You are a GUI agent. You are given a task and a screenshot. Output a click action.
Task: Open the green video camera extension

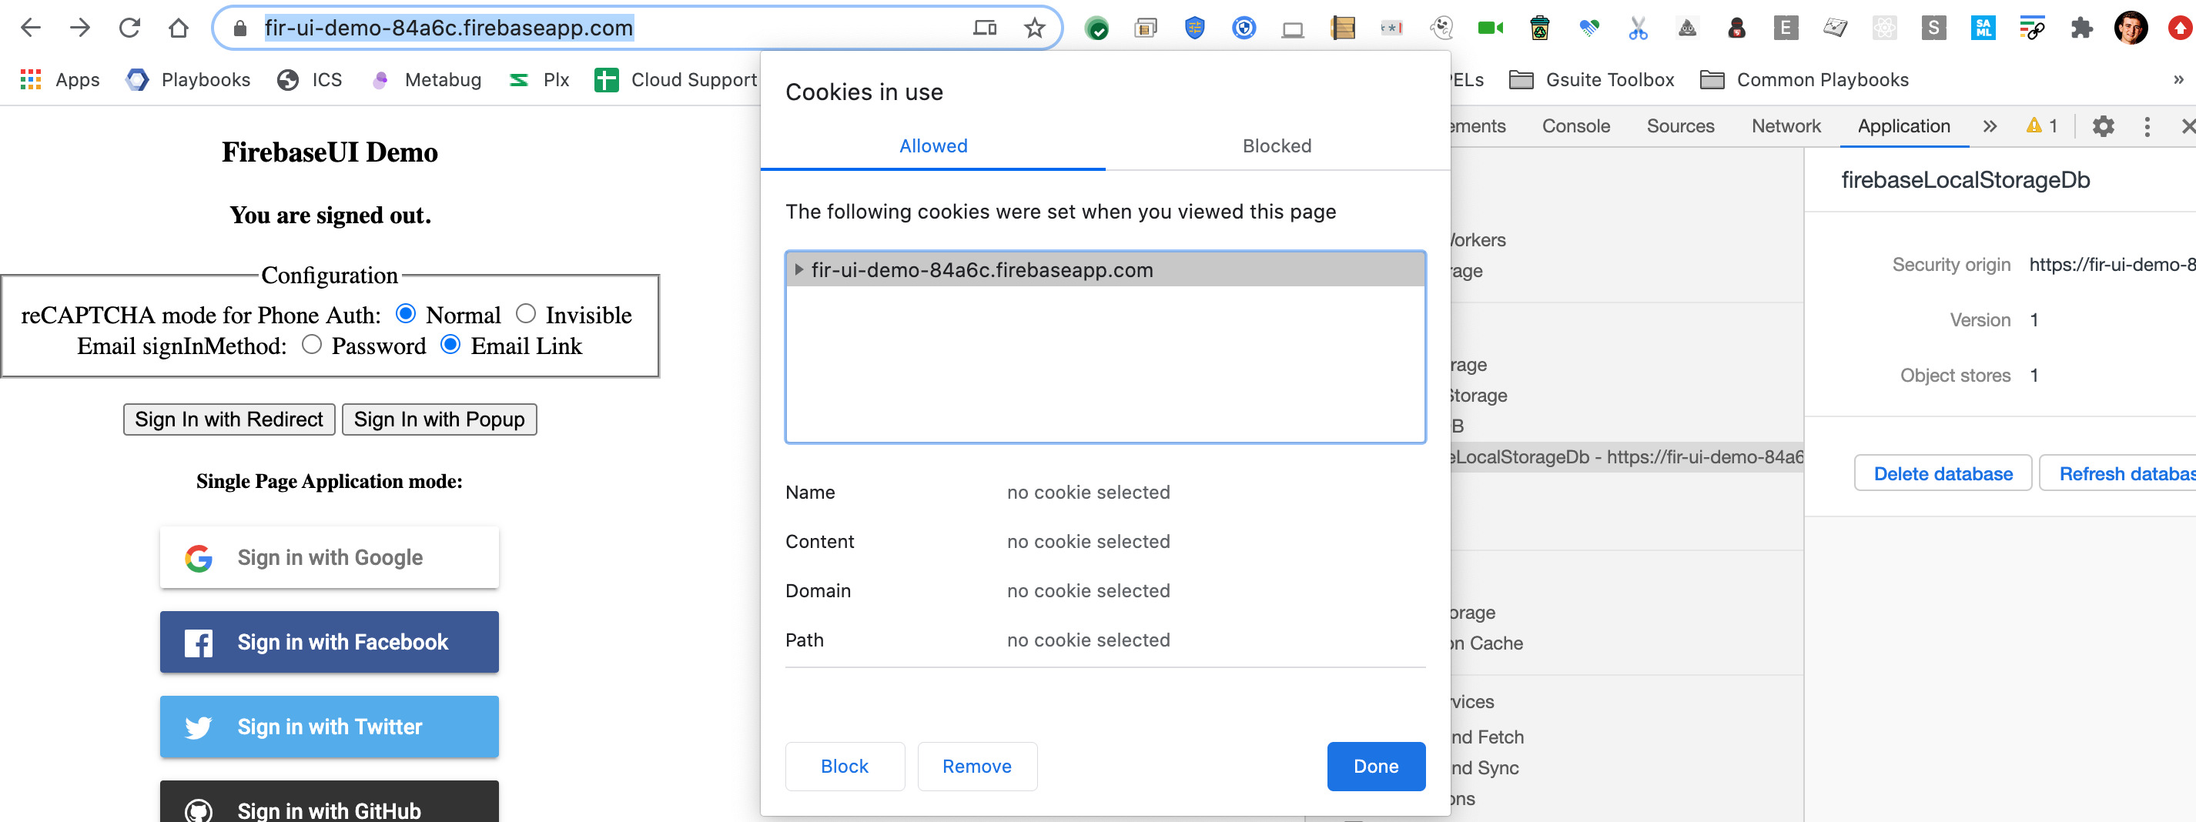pos(1490,28)
